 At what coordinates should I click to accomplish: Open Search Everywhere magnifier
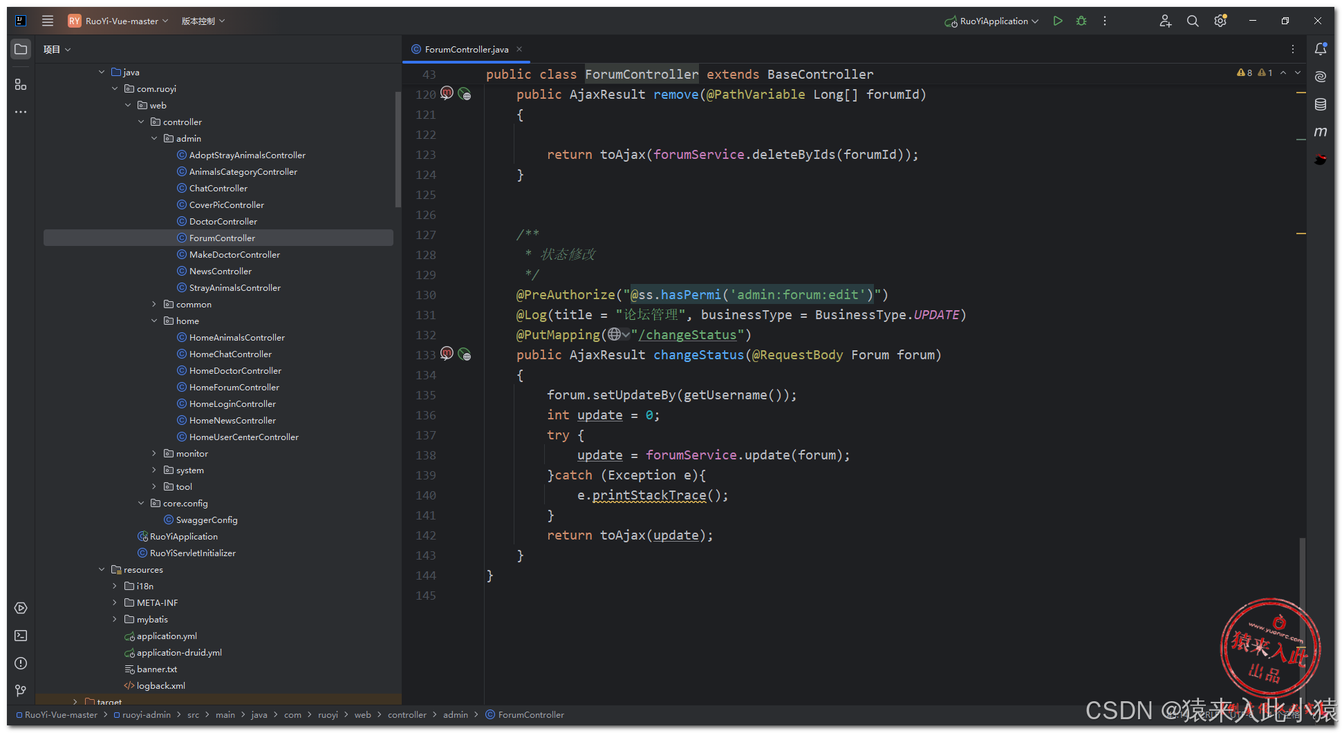click(1193, 21)
